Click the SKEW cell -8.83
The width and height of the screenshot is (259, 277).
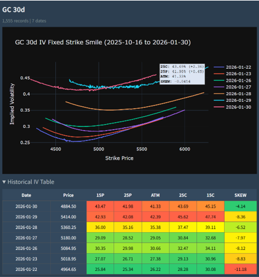241,259
